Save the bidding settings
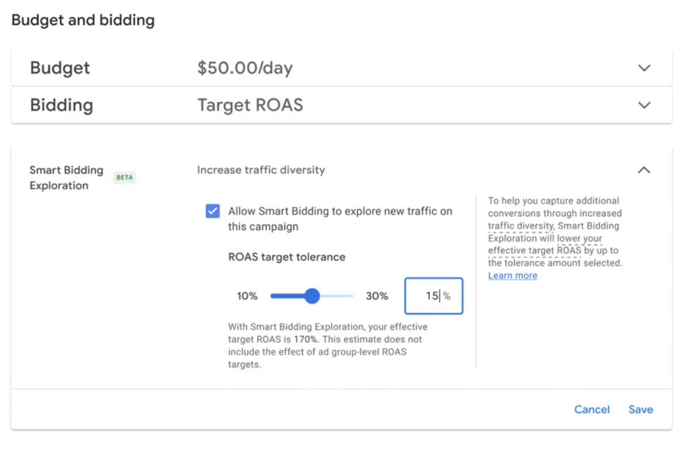This screenshot has width=690, height=452. 641,409
